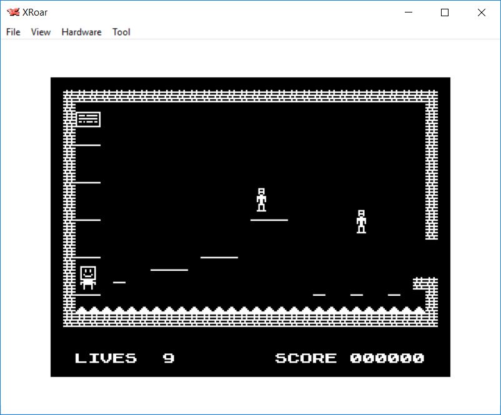501x415 pixels.
Task: Click the SCORE label text
Action: coord(305,358)
